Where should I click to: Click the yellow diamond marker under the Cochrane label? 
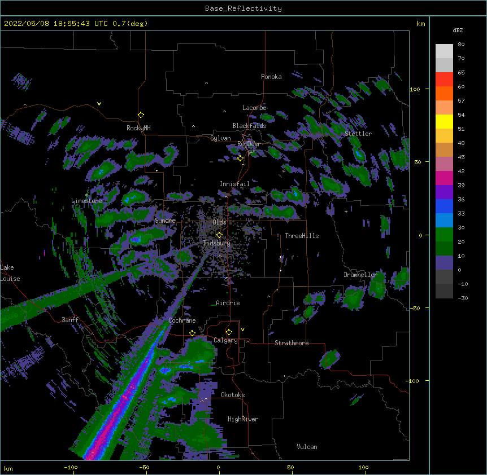click(x=192, y=333)
